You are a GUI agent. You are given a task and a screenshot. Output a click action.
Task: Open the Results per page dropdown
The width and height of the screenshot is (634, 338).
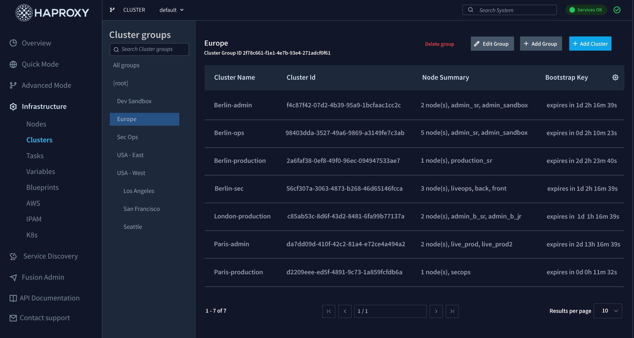[608, 311]
